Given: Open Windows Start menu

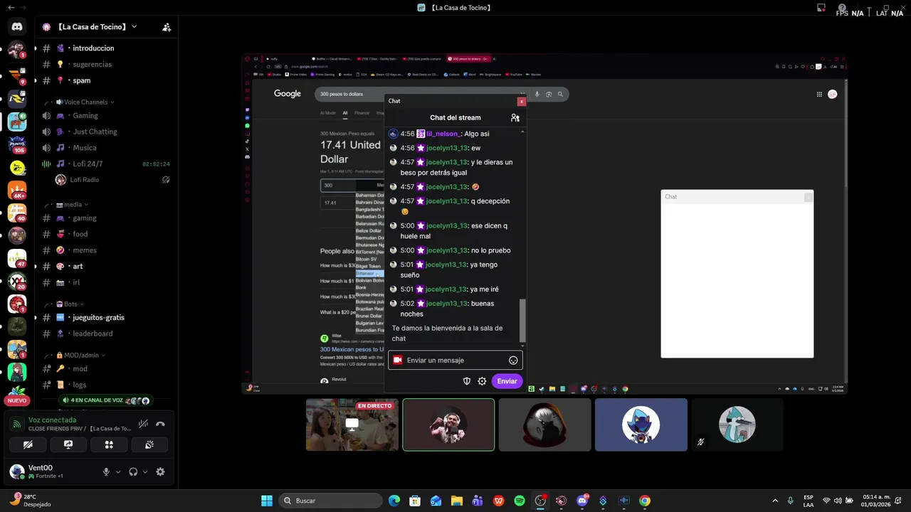Looking at the screenshot, I should pyautogui.click(x=267, y=501).
